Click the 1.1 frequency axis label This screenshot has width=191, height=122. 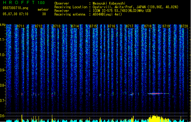click(x=2, y=40)
